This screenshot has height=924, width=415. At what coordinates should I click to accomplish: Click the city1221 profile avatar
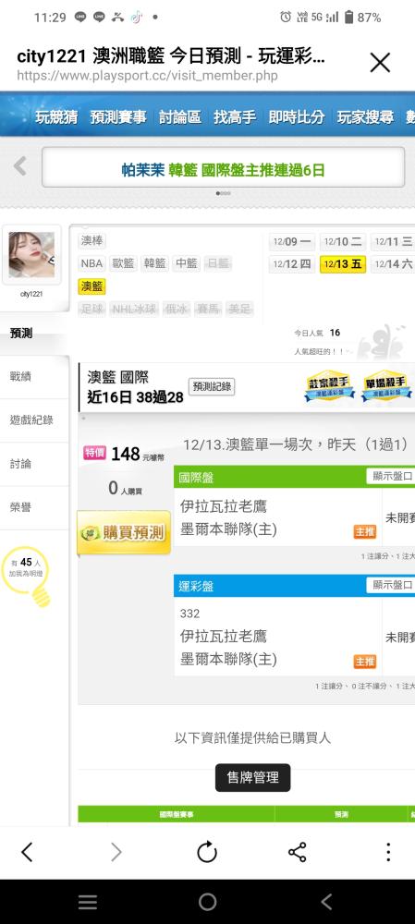(31, 255)
